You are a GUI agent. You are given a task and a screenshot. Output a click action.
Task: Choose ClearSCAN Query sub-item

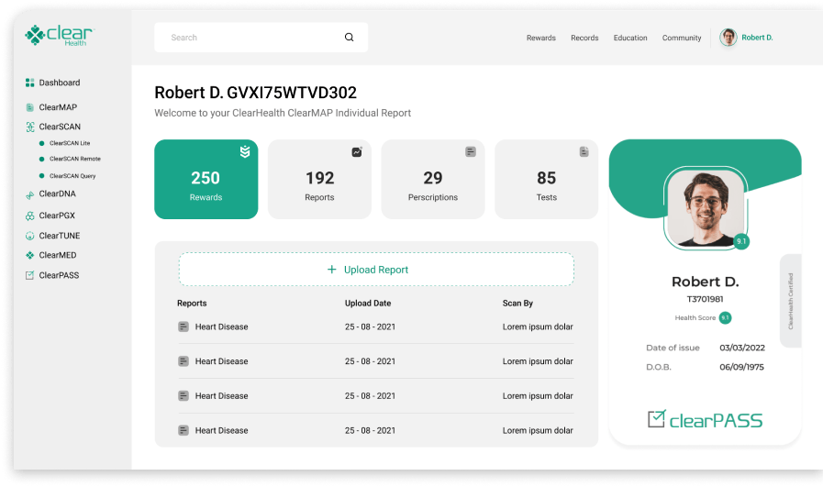72,175
